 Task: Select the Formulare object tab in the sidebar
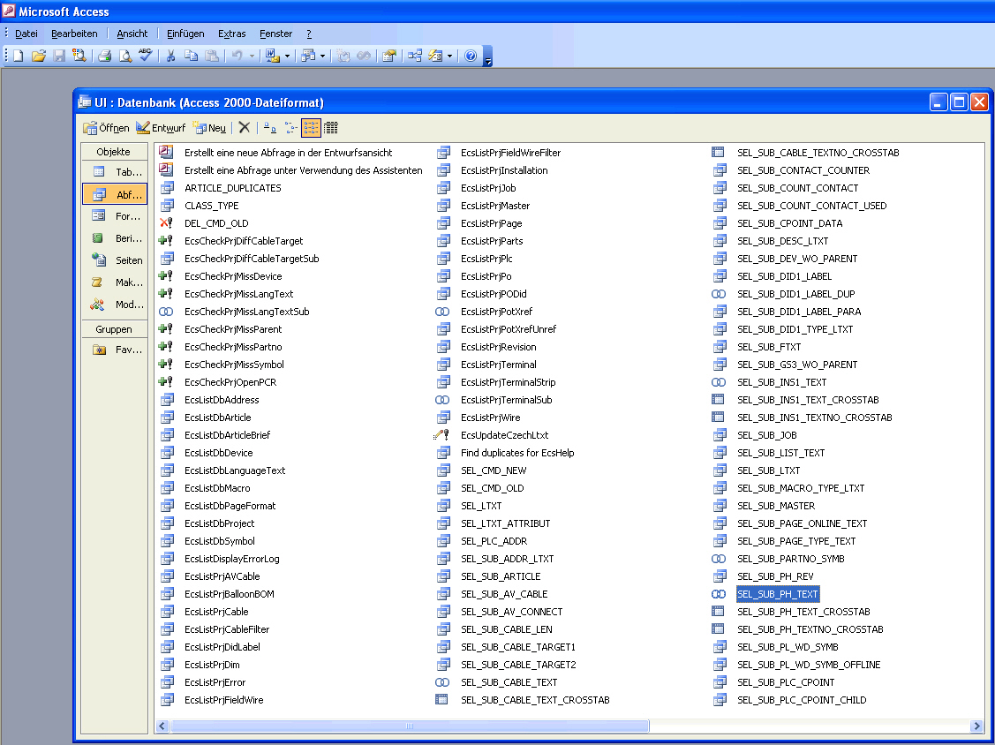[114, 215]
